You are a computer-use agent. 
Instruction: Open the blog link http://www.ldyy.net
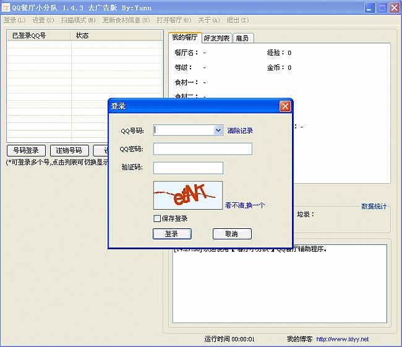point(342,339)
